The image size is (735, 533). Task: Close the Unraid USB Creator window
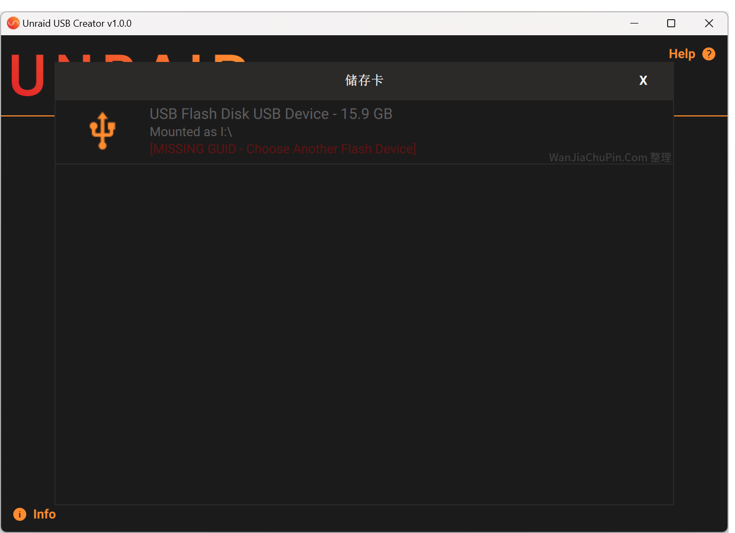coord(709,23)
